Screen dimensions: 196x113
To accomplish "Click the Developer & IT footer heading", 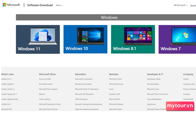I will pyautogui.click(x=155, y=74).
